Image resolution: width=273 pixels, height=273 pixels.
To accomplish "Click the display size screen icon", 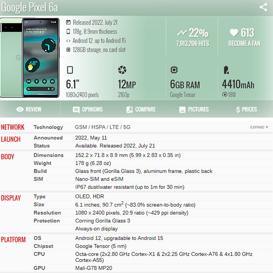I will 70,70.
